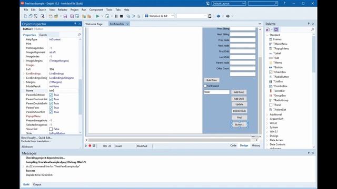Toggle the ParentBiDiMode checkbox
This screenshot has width=337, height=189.
[x=51, y=95]
